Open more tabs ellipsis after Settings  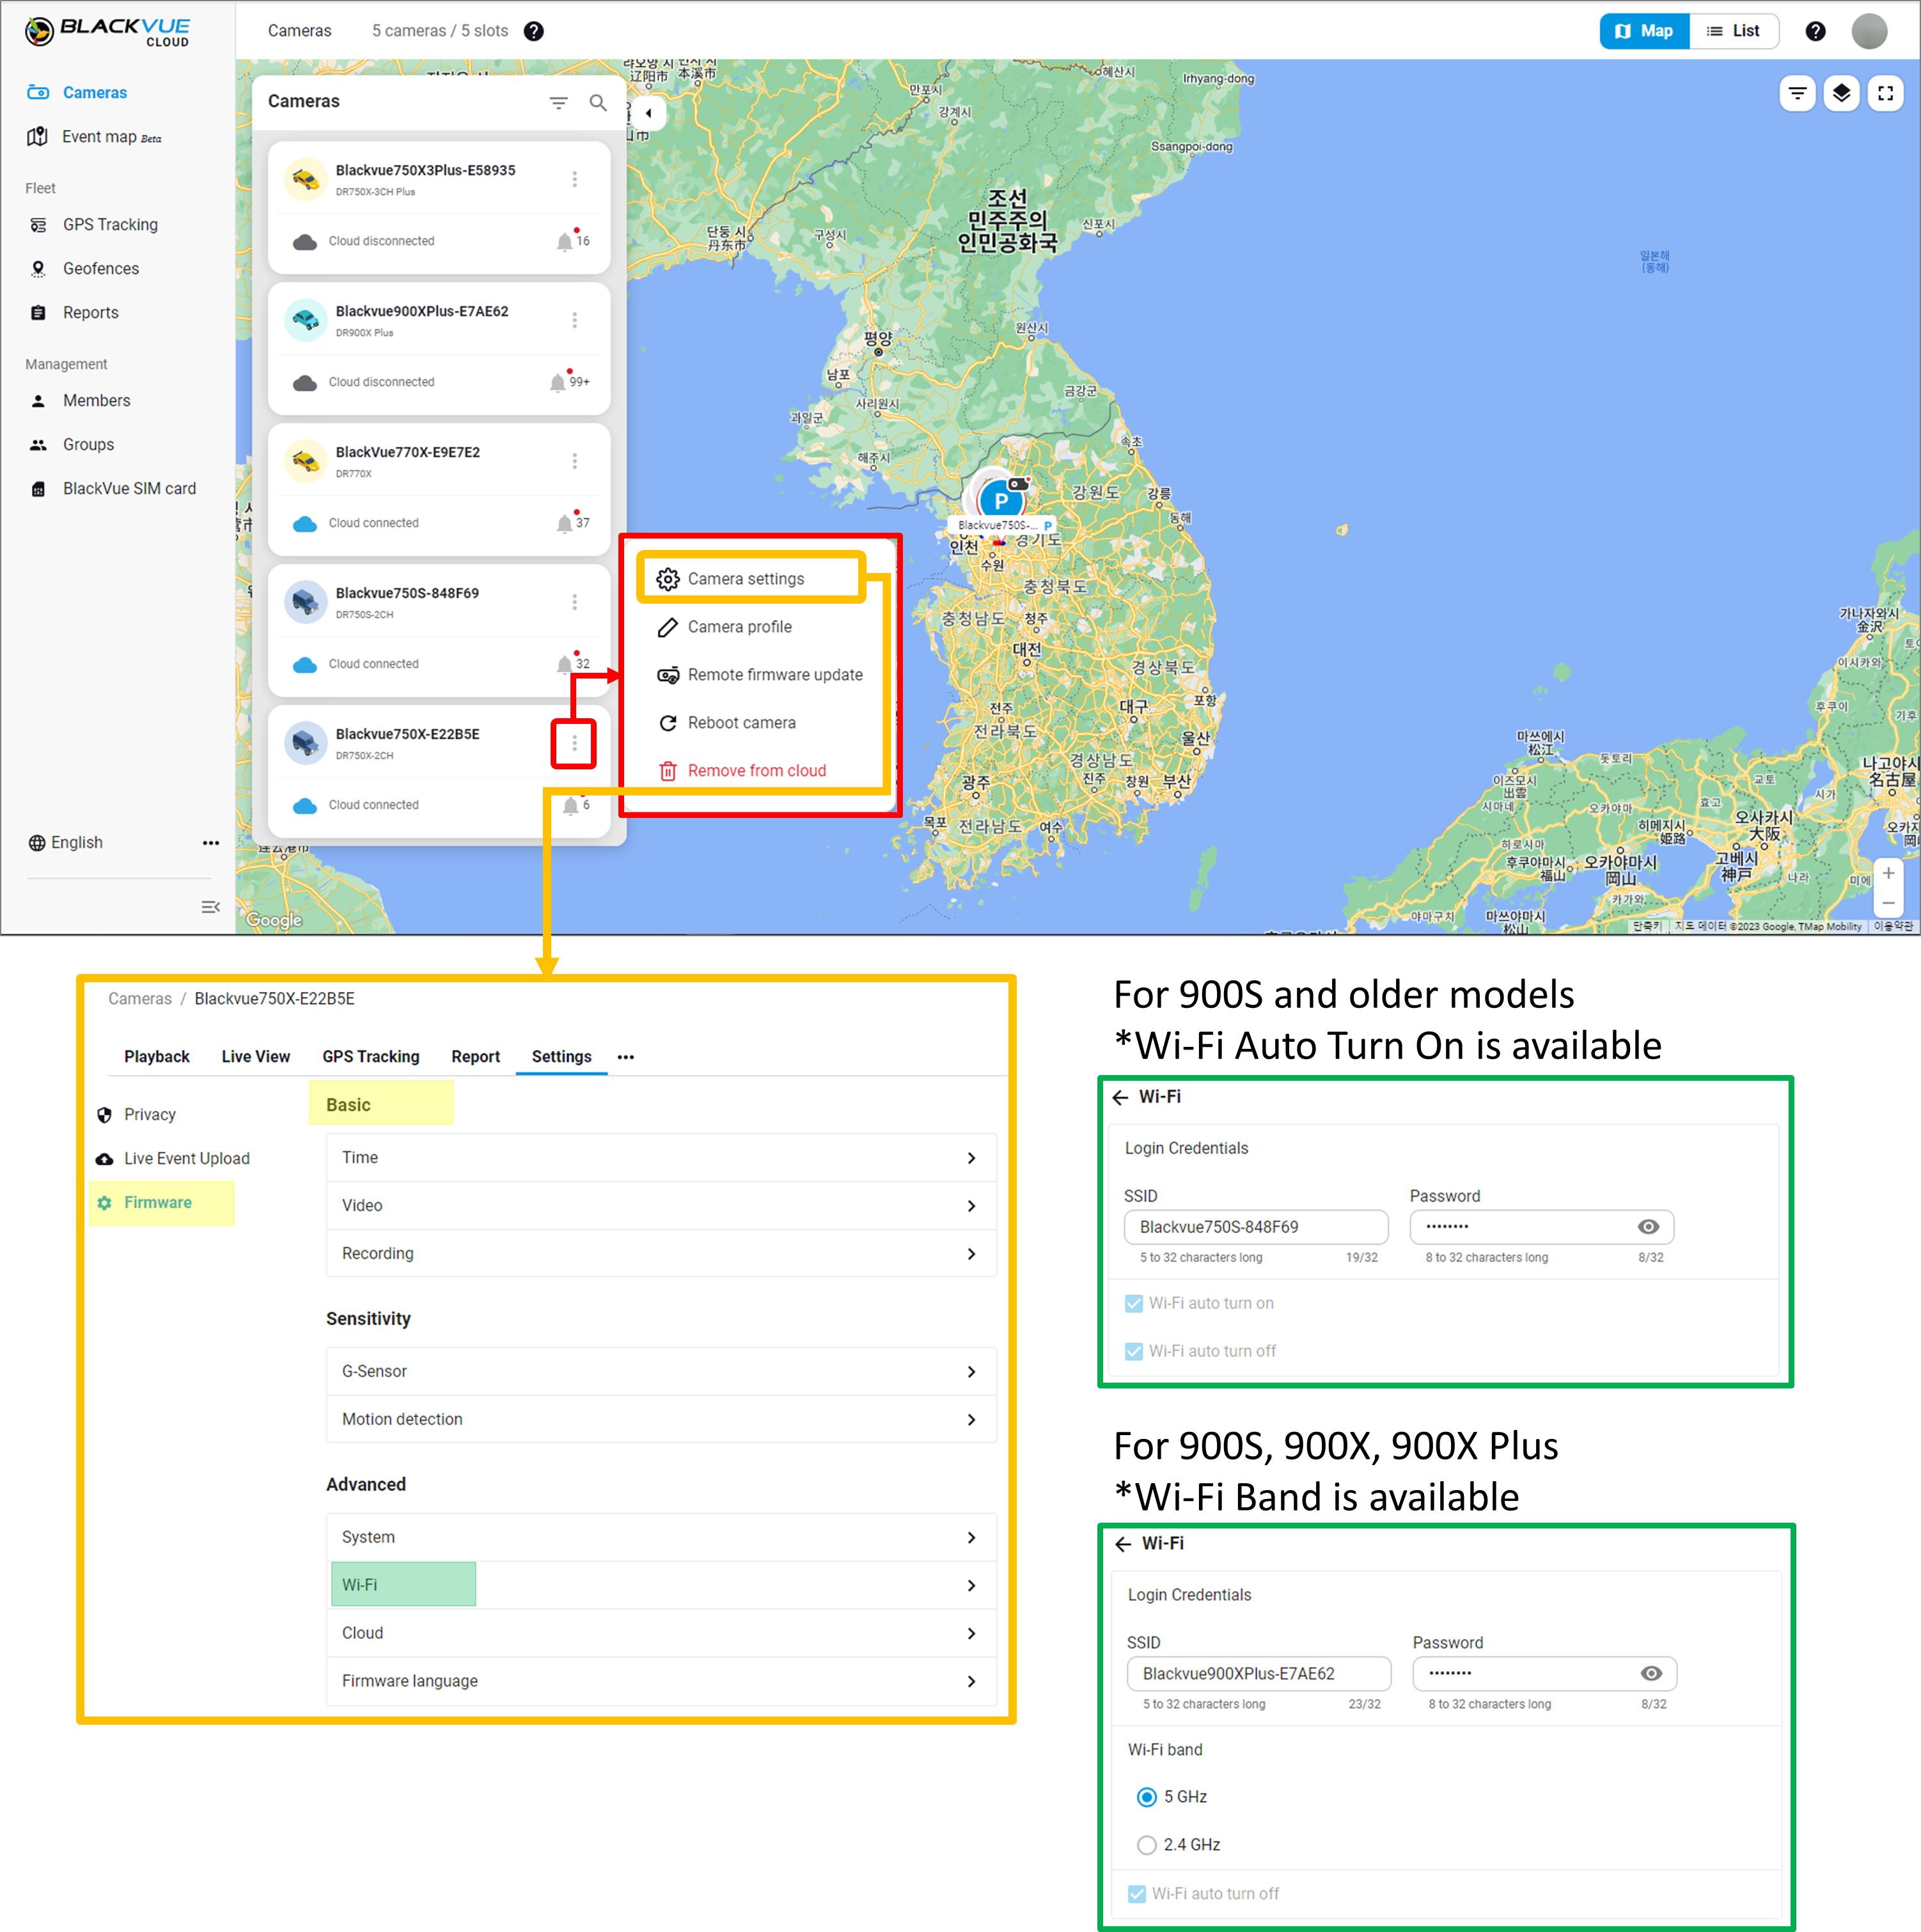pos(626,1057)
